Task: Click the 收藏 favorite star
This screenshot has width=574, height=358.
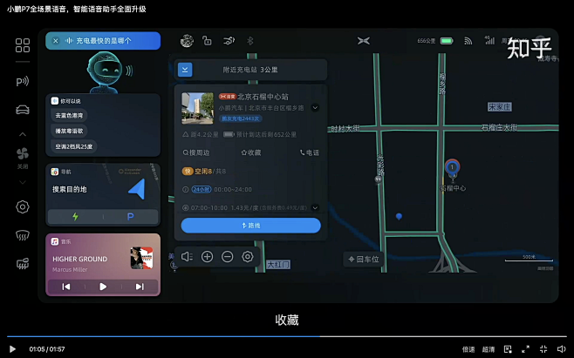Action: point(251,152)
